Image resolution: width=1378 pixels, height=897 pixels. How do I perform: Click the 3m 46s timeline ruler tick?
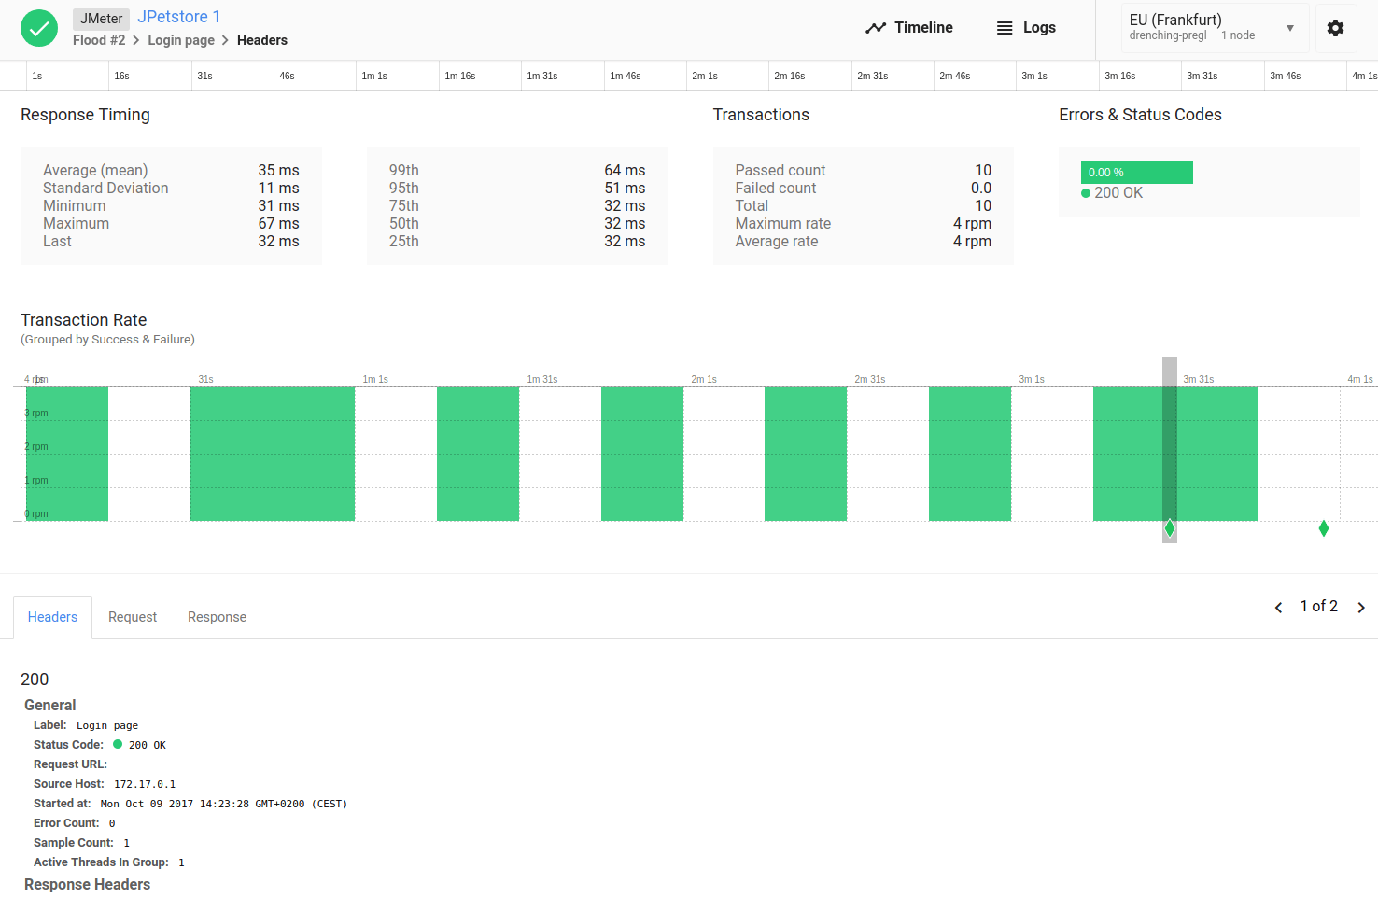(1286, 77)
